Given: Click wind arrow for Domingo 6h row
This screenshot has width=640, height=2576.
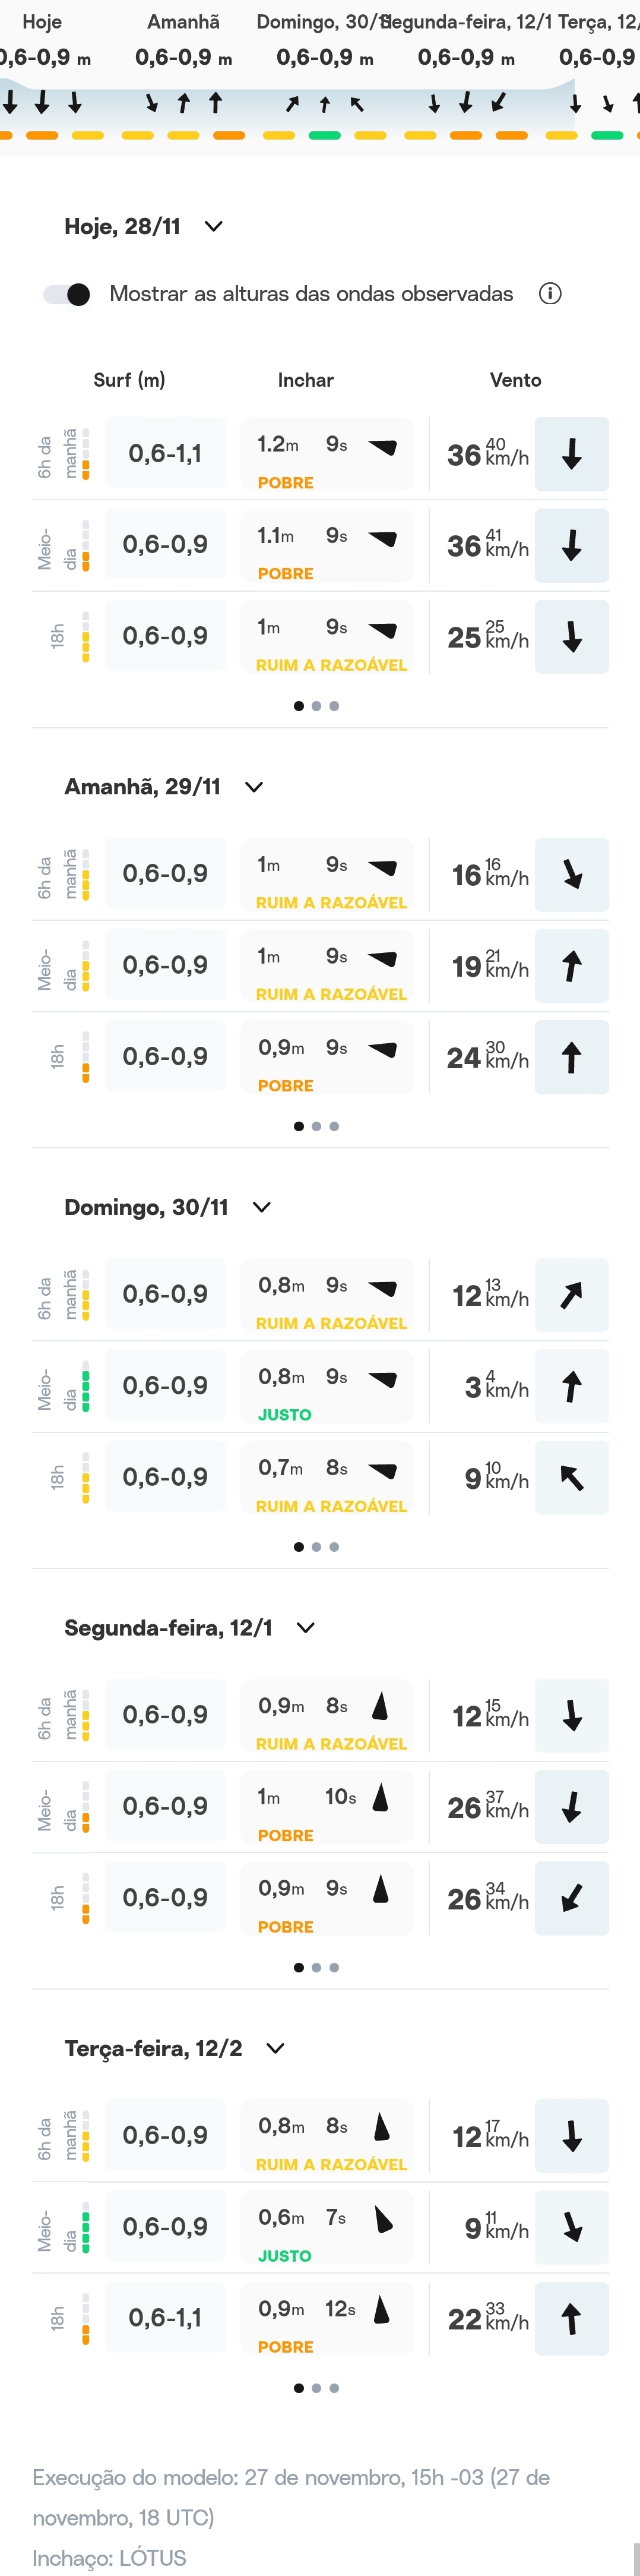Looking at the screenshot, I should (x=571, y=1295).
